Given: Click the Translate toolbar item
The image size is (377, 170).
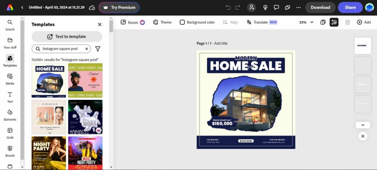Looking at the screenshot, I should (x=262, y=22).
